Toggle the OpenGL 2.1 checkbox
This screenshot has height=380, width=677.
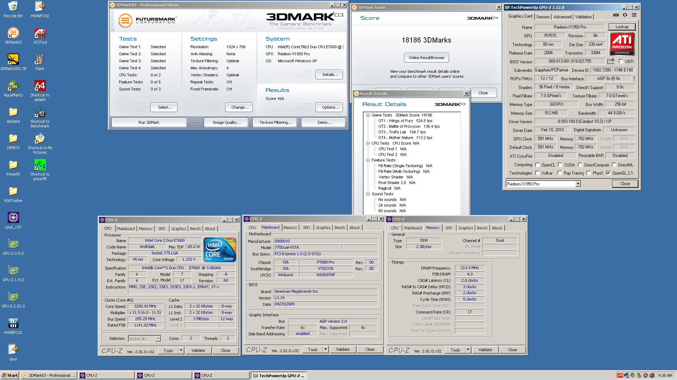[608, 173]
